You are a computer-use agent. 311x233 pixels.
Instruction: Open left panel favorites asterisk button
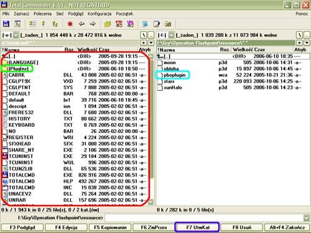tap(144, 43)
